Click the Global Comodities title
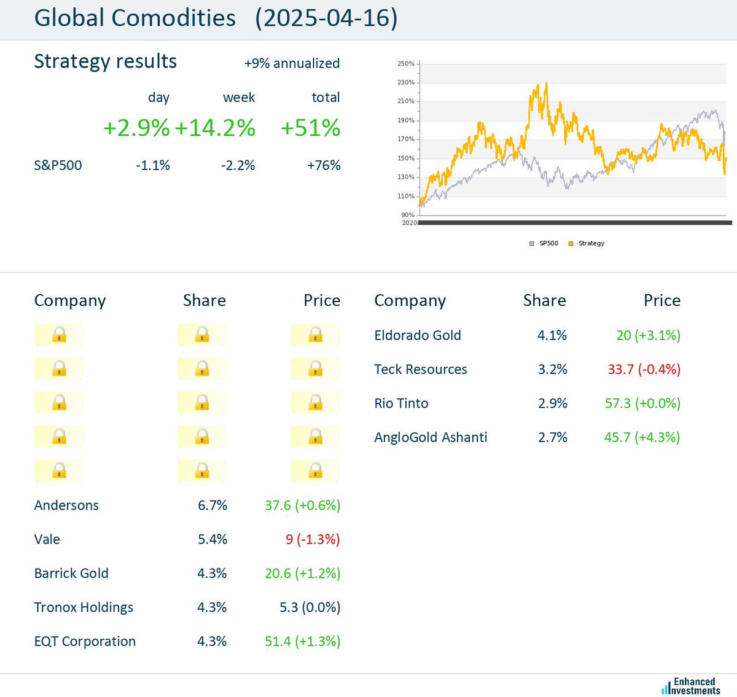 [135, 18]
